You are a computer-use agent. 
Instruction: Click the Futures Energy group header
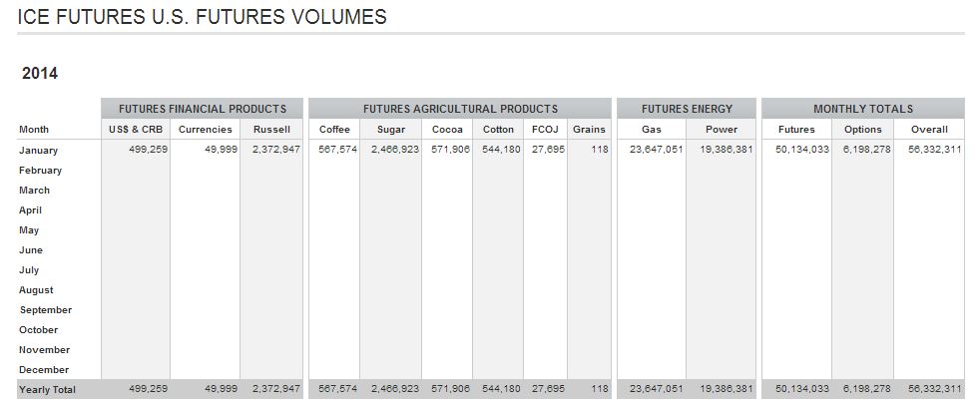(x=687, y=109)
